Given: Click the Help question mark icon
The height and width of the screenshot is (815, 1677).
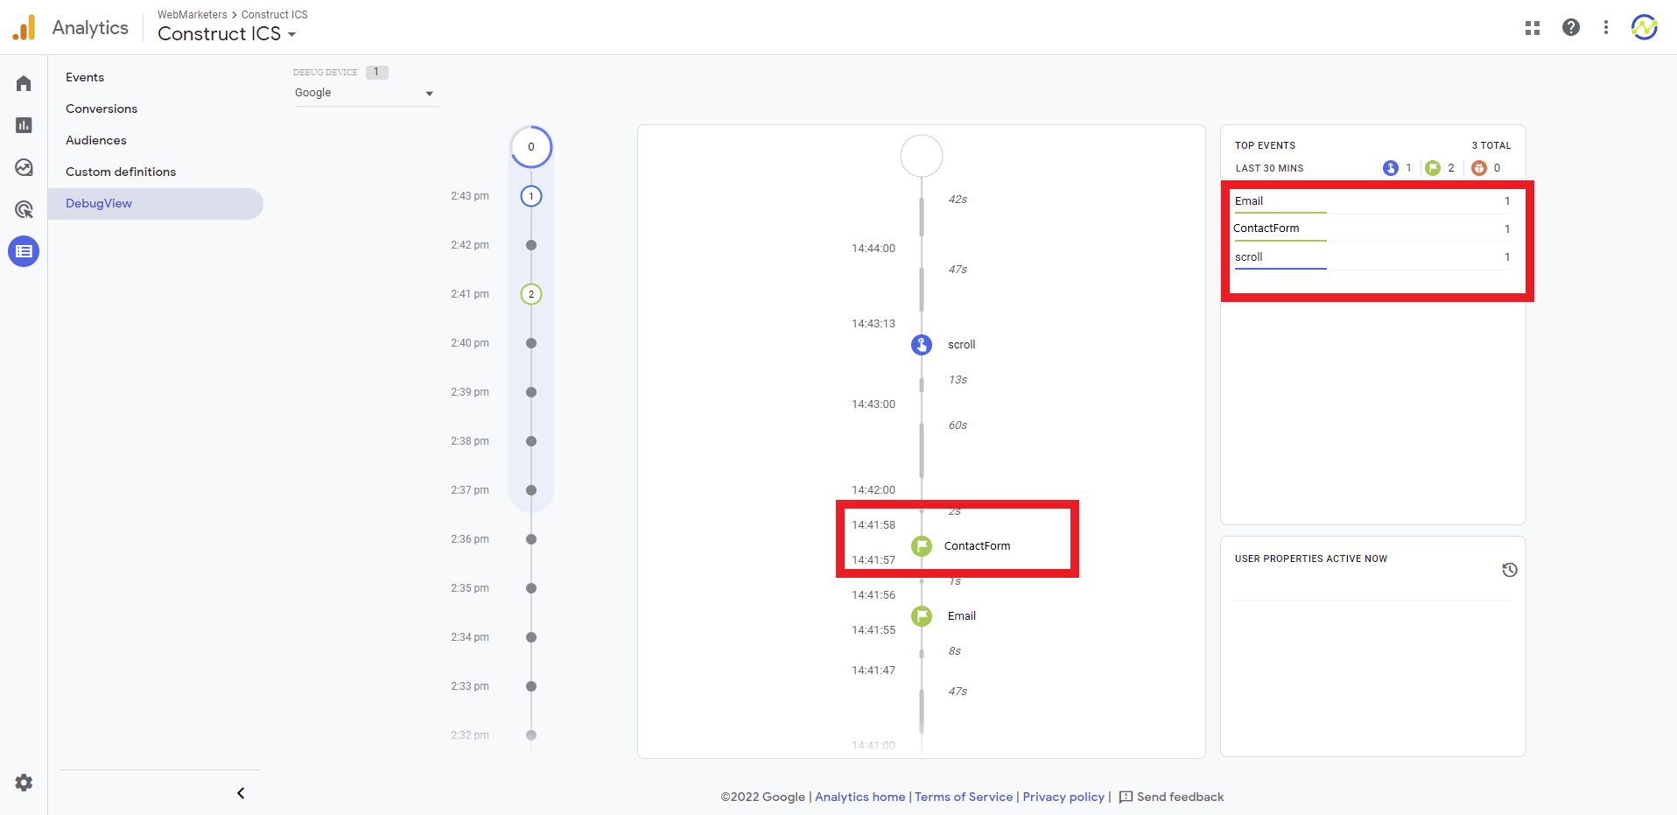Looking at the screenshot, I should (1570, 28).
